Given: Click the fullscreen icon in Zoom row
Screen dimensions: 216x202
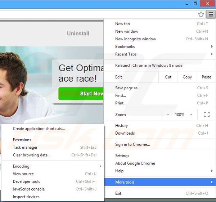Looking at the screenshot, I should click(x=207, y=115).
